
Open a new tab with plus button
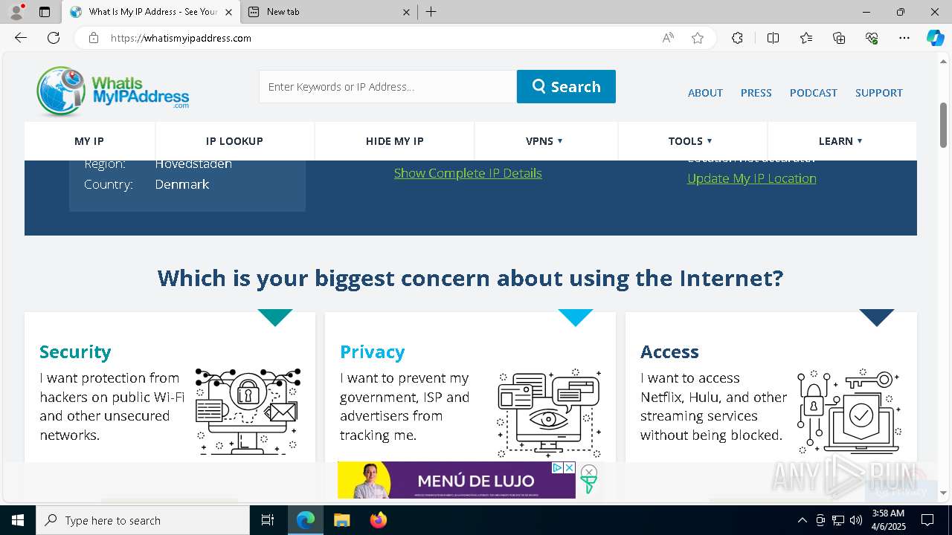click(431, 12)
